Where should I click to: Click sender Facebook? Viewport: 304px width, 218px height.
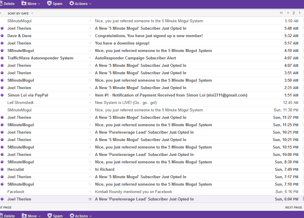click(x=16, y=192)
